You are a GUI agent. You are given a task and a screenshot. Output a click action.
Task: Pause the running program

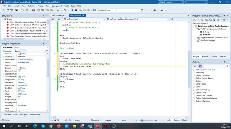pos(71,10)
